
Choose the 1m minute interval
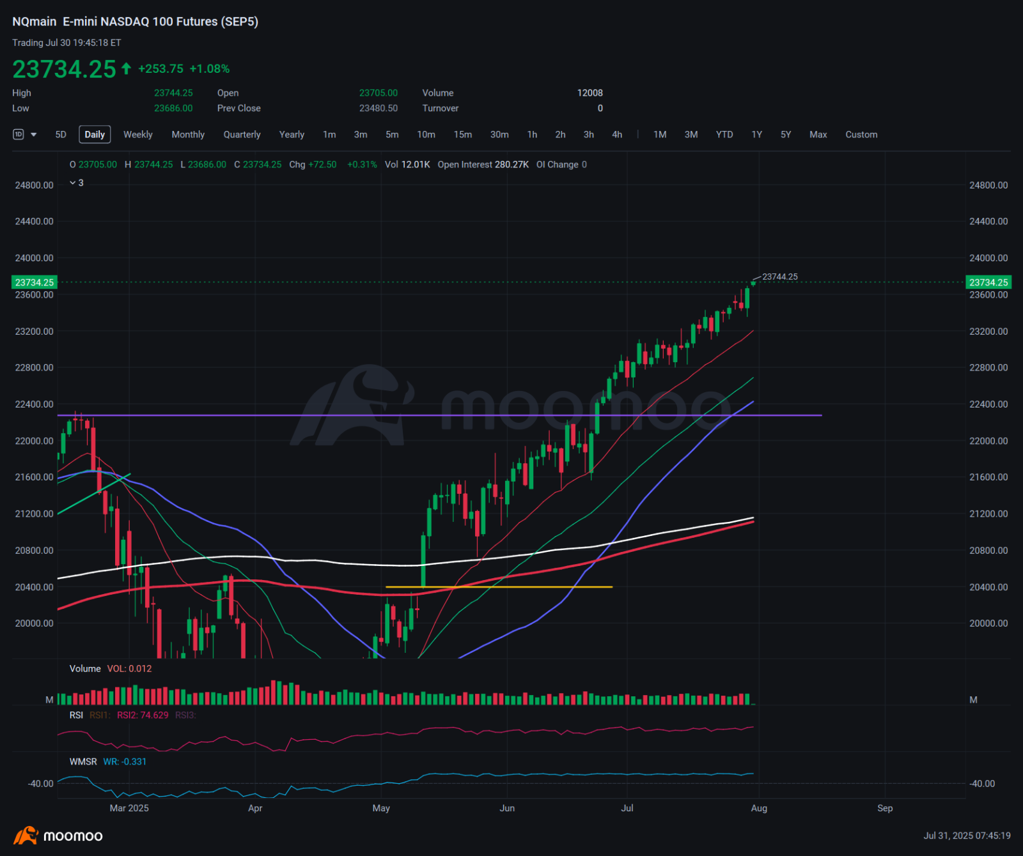329,134
